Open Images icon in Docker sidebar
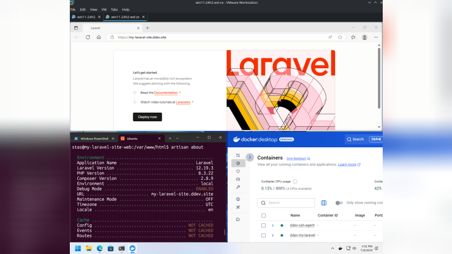The height and width of the screenshot is (254, 452). 238,171
